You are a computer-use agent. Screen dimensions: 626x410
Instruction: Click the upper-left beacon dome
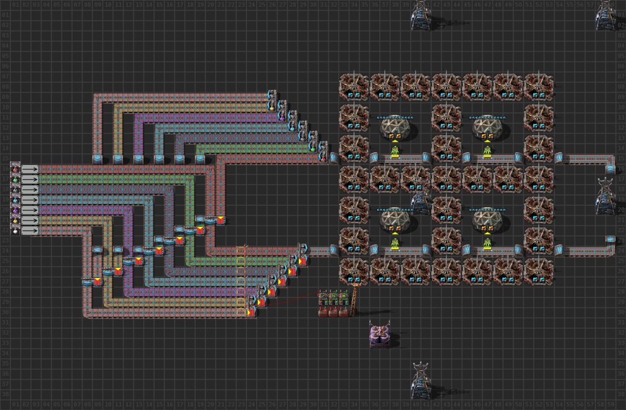(x=395, y=128)
